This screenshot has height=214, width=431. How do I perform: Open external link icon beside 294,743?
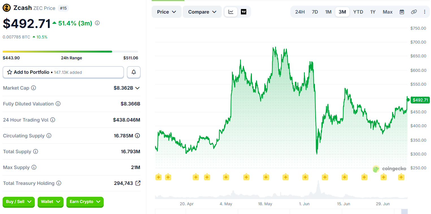click(138, 183)
